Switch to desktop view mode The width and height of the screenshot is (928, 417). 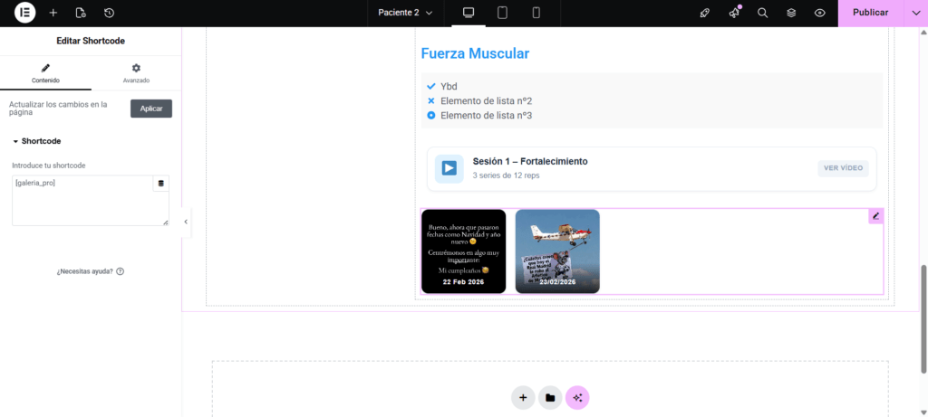469,13
